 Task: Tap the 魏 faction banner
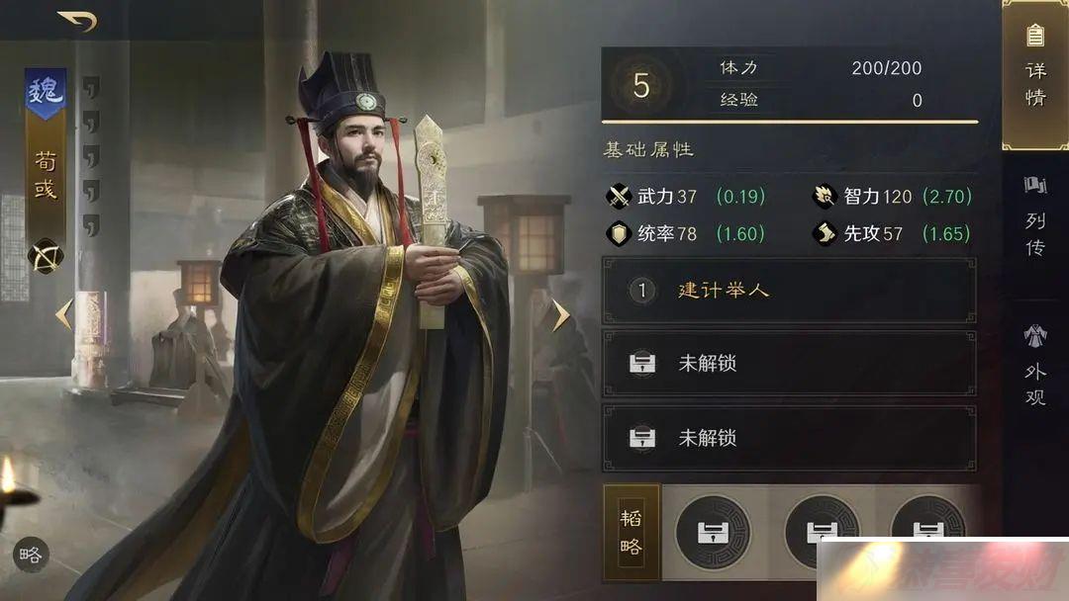pyautogui.click(x=45, y=93)
